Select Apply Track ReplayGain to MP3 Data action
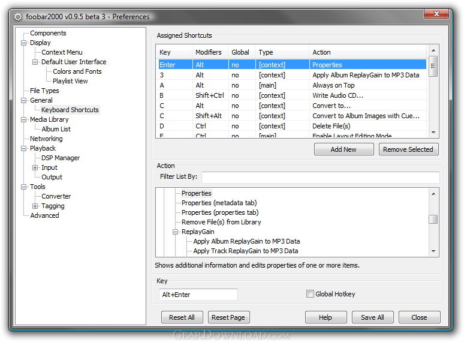 coord(245,251)
